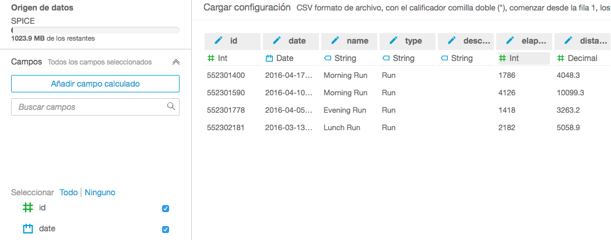Click the hash icon beside id field
This screenshot has width=611, height=240.
tap(27, 207)
